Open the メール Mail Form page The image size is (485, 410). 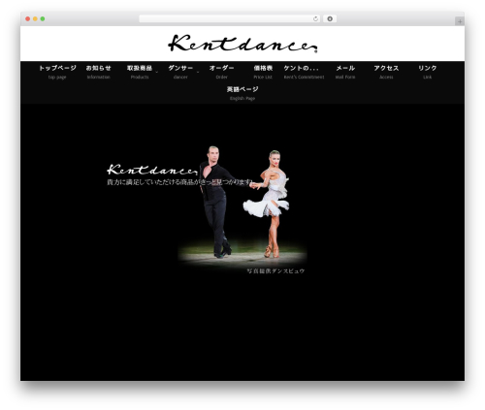tap(345, 72)
